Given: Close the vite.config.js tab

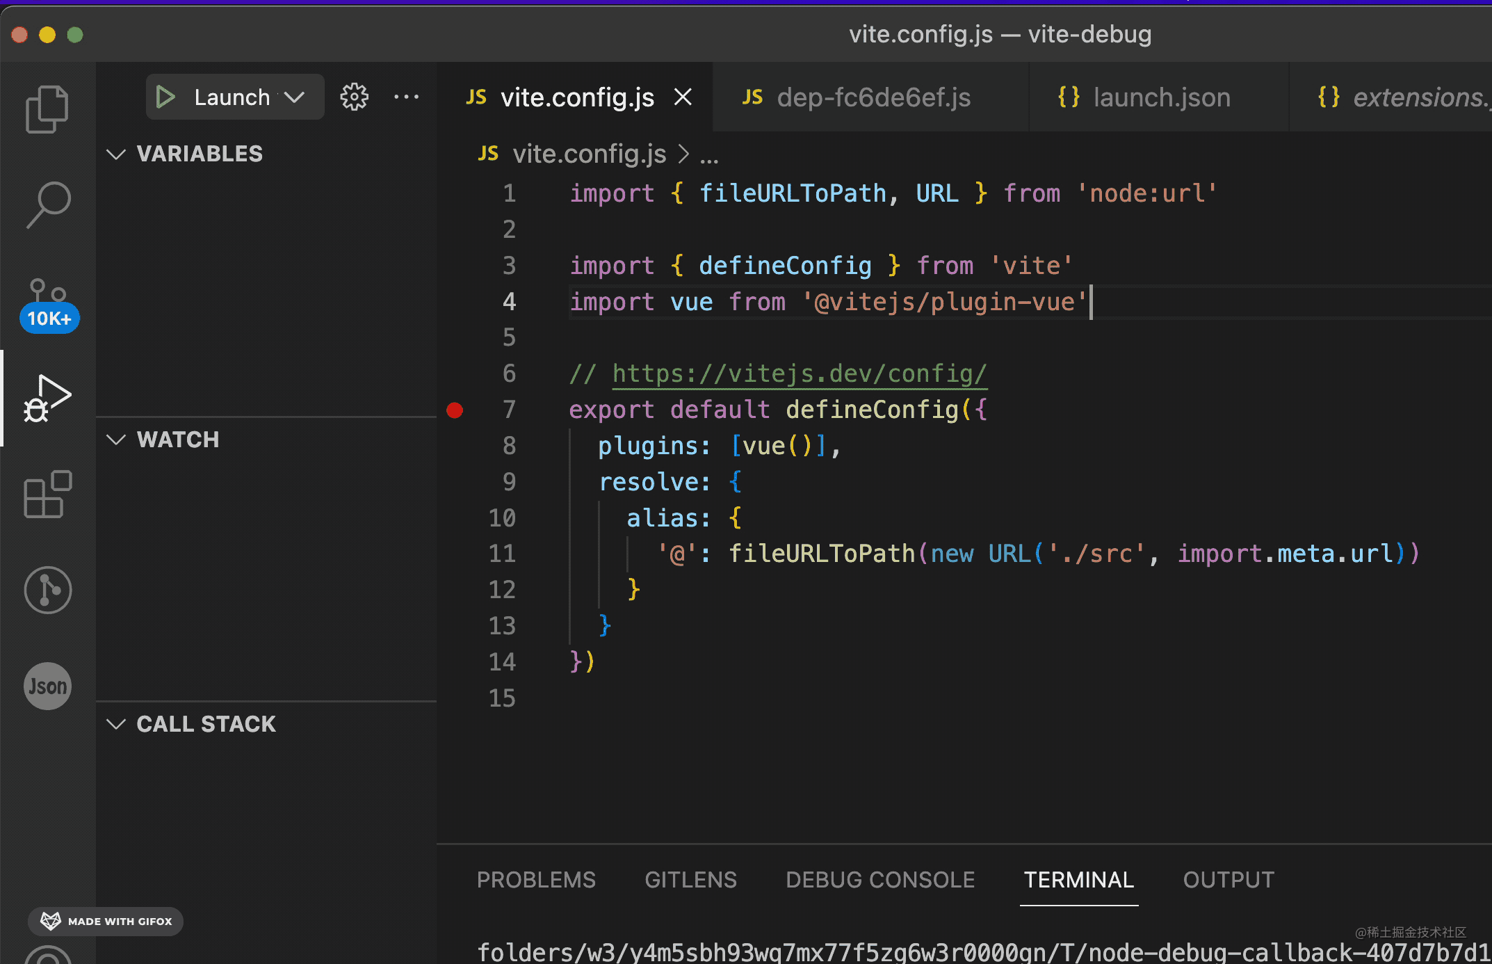Looking at the screenshot, I should tap(683, 97).
